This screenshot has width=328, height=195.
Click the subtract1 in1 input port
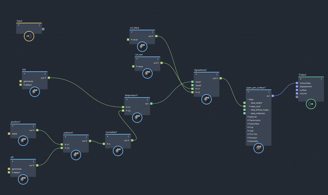click(x=62, y=144)
